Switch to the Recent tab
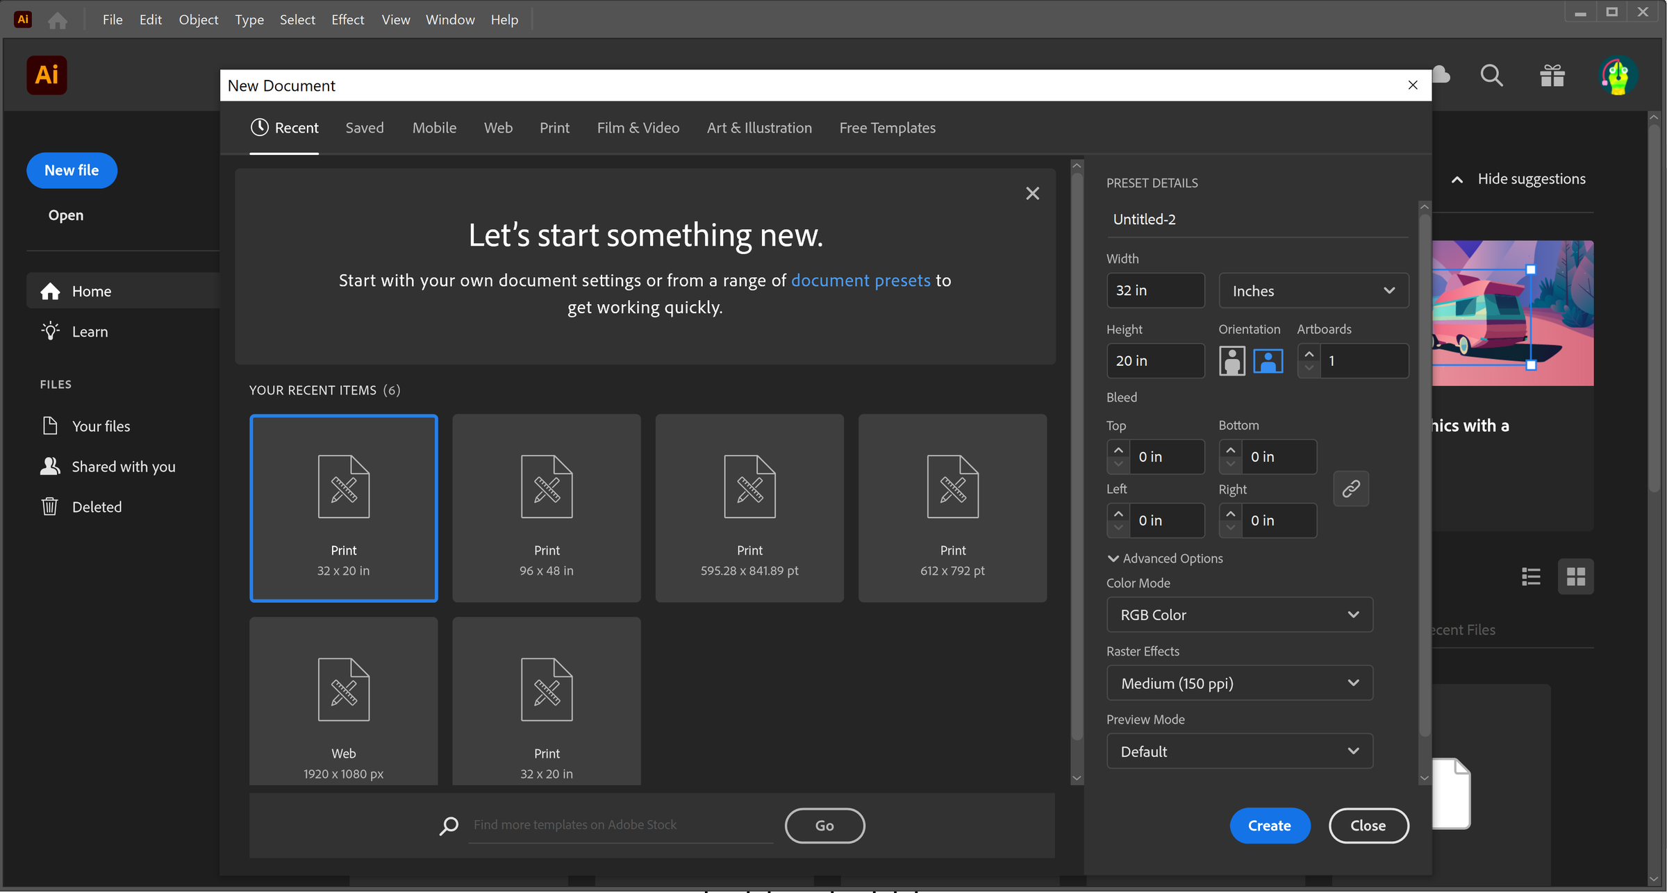Image resolution: width=1667 pixels, height=893 pixels. pyautogui.click(x=284, y=128)
